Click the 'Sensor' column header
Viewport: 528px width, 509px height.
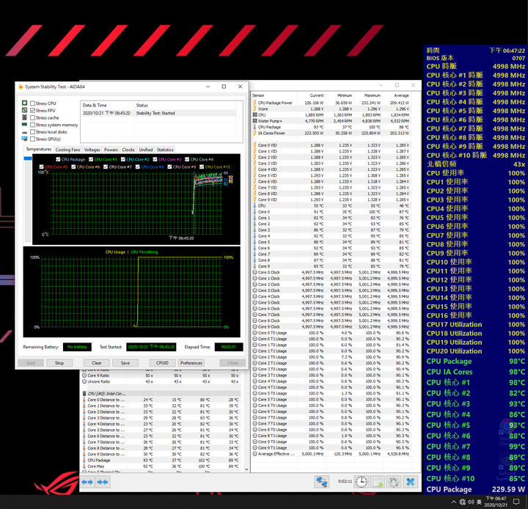pos(274,95)
